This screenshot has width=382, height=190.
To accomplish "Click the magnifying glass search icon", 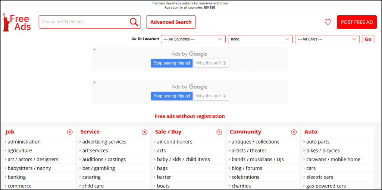I will coord(134,22).
